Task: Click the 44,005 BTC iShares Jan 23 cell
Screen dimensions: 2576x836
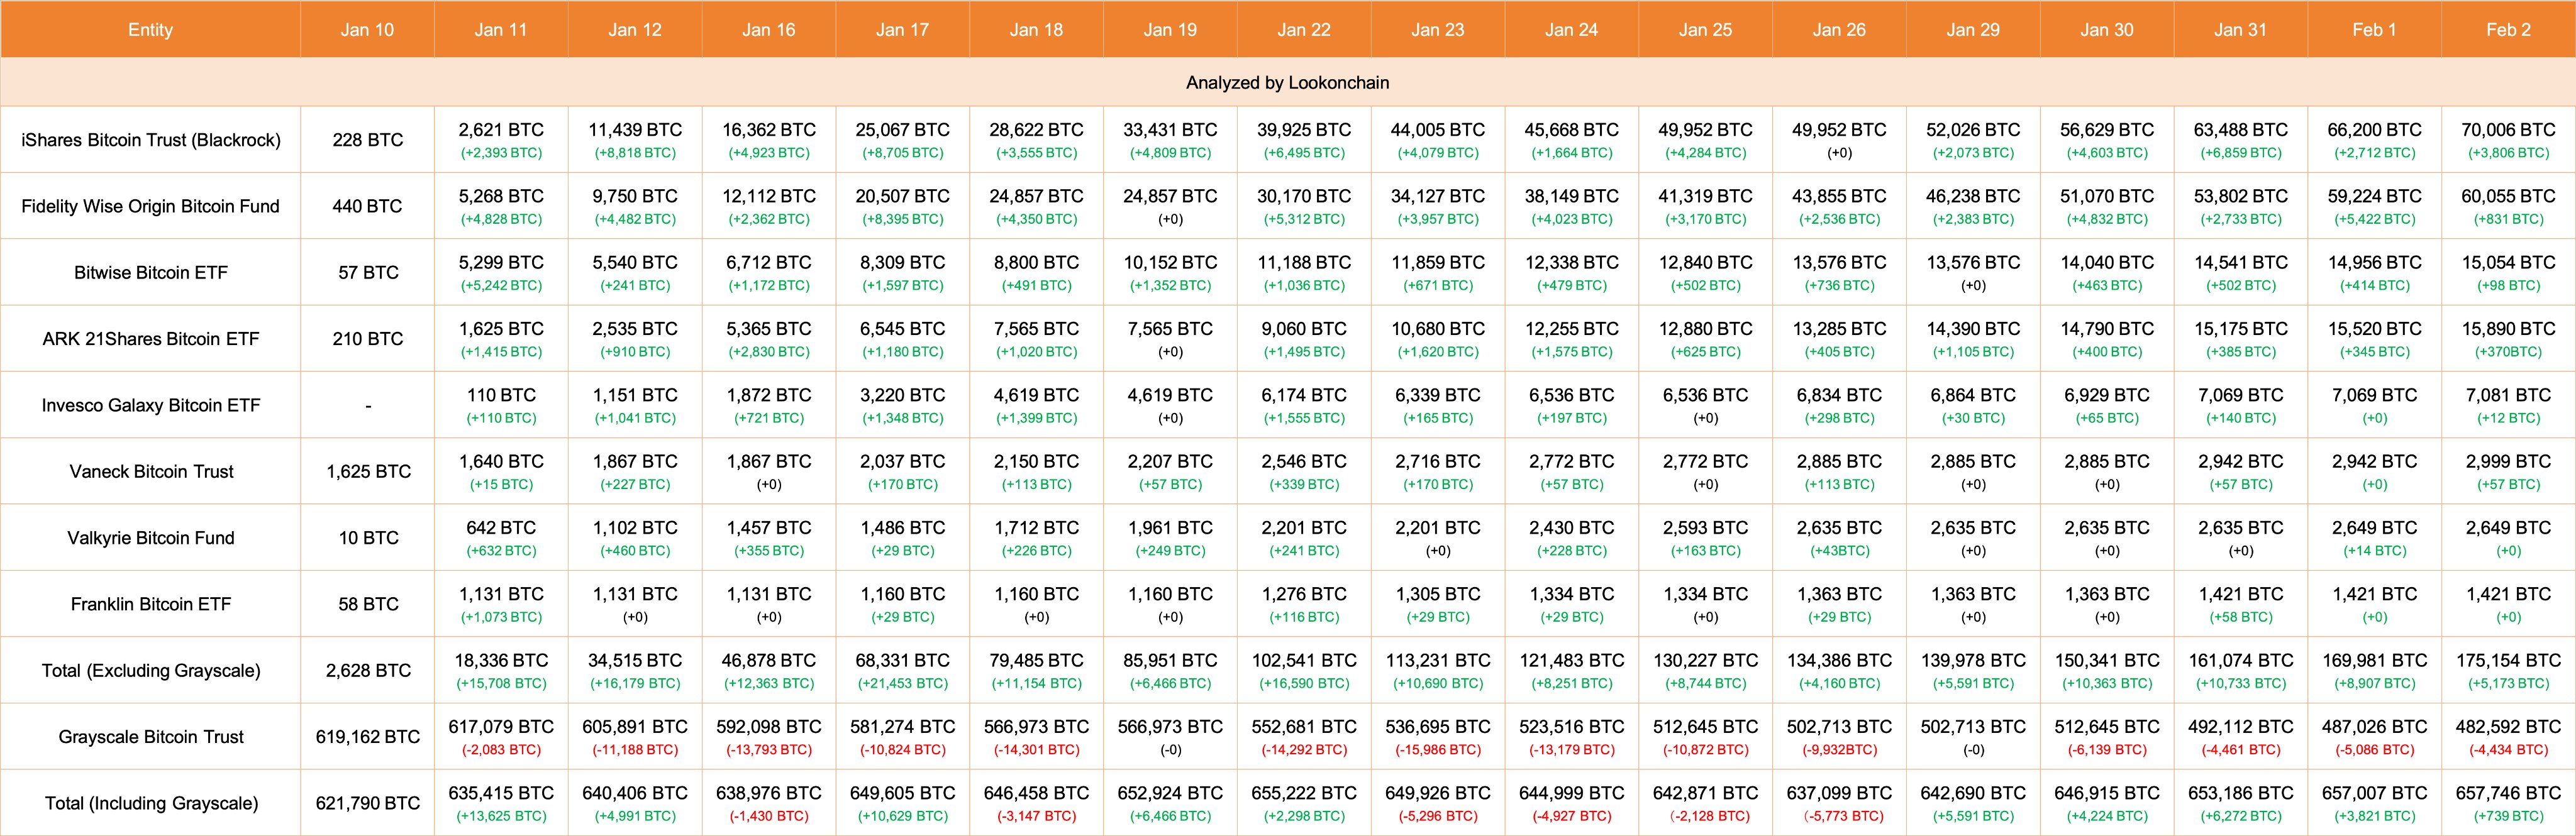Action: click(x=1438, y=140)
